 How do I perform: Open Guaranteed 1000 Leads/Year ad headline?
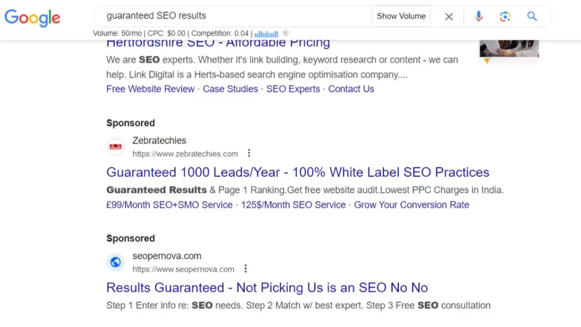point(298,173)
